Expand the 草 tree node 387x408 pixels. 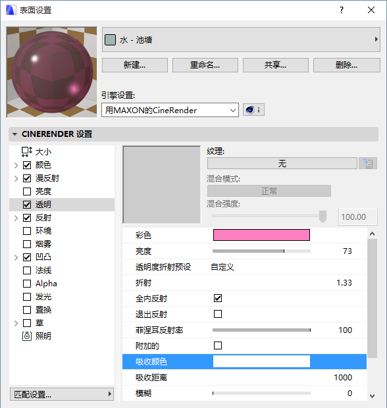(16, 323)
